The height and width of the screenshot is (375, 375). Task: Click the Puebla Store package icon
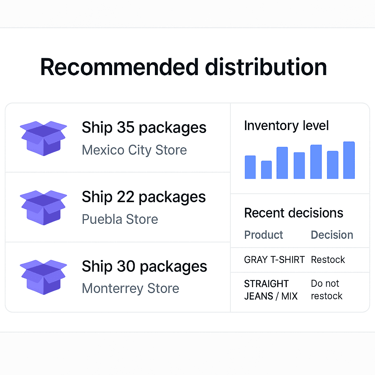click(x=43, y=208)
